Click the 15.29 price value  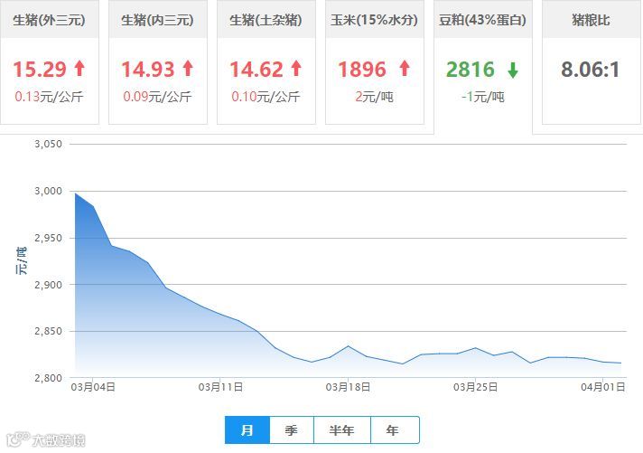(x=40, y=69)
